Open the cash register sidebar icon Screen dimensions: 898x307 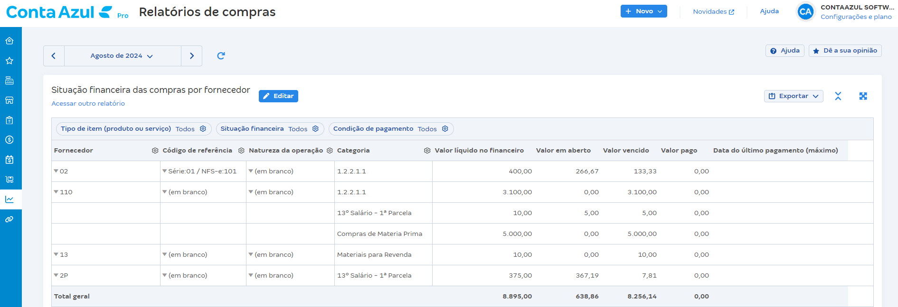(9, 81)
